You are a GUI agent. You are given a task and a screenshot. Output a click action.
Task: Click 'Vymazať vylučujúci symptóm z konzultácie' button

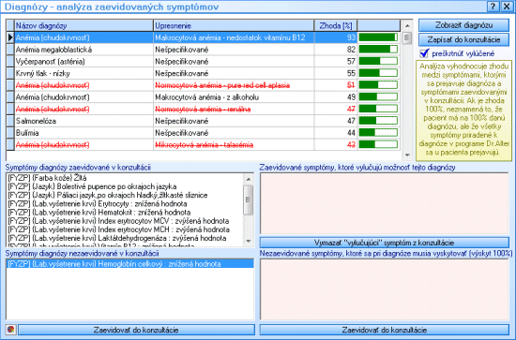(385, 243)
